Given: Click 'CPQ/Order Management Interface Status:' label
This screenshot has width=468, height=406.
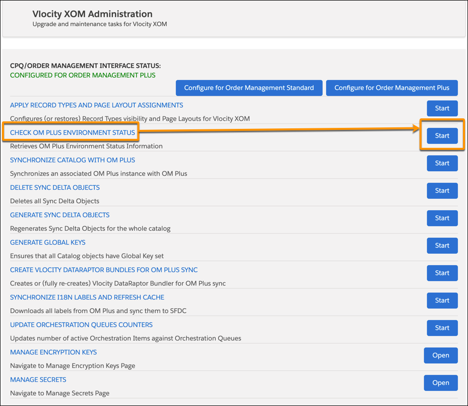Looking at the screenshot, I should coord(85,66).
